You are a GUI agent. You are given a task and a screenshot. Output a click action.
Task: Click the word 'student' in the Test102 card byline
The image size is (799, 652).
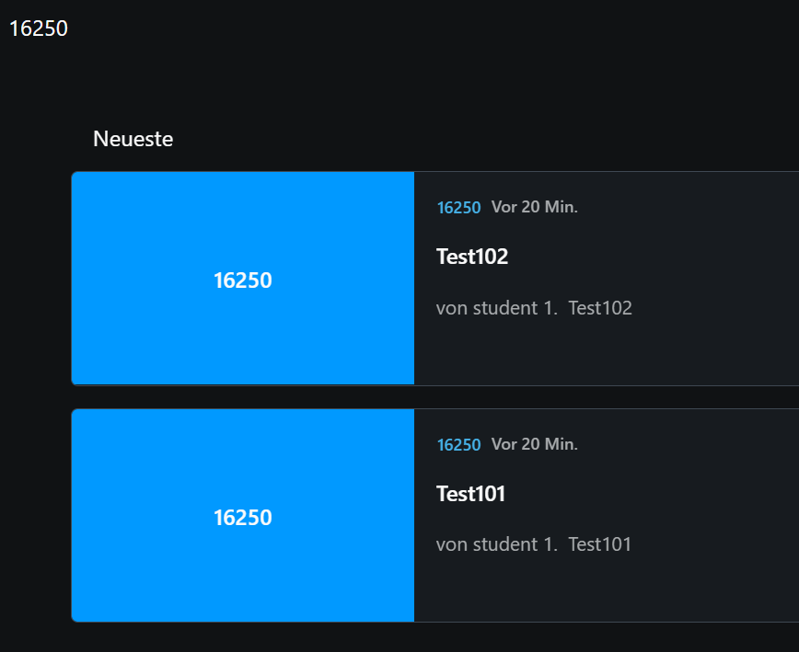505,308
